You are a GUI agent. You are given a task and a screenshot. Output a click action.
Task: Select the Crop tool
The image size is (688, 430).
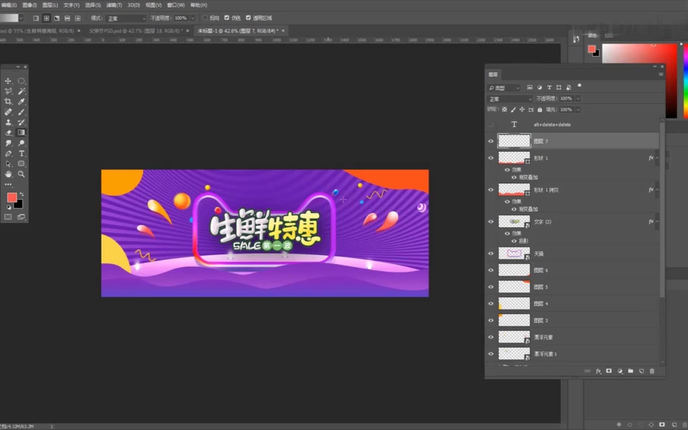click(x=8, y=102)
